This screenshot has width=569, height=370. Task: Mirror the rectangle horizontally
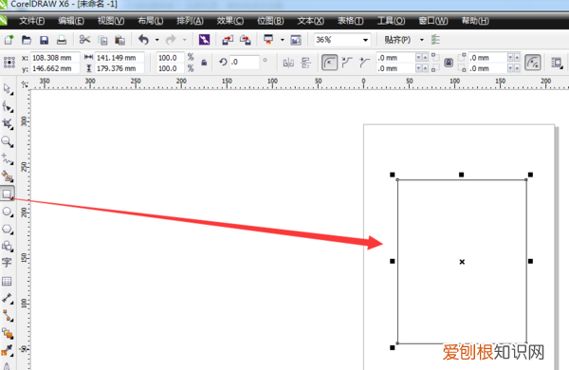[x=288, y=64]
